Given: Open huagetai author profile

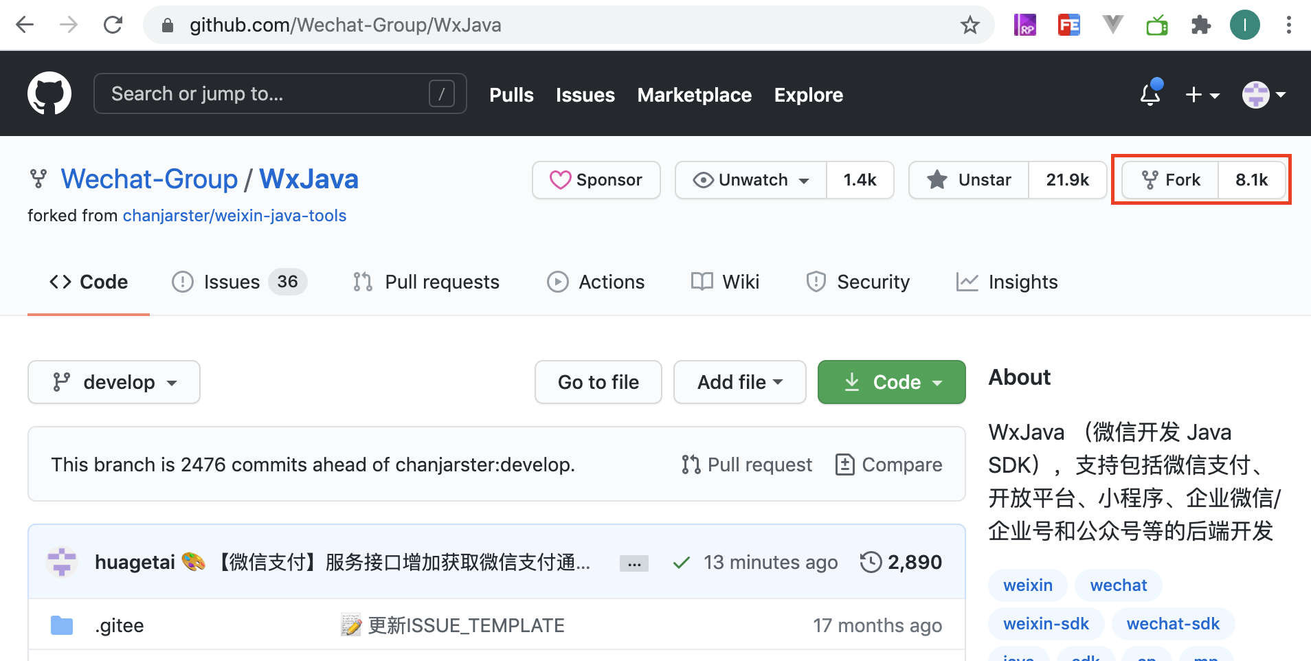Looking at the screenshot, I should (135, 562).
